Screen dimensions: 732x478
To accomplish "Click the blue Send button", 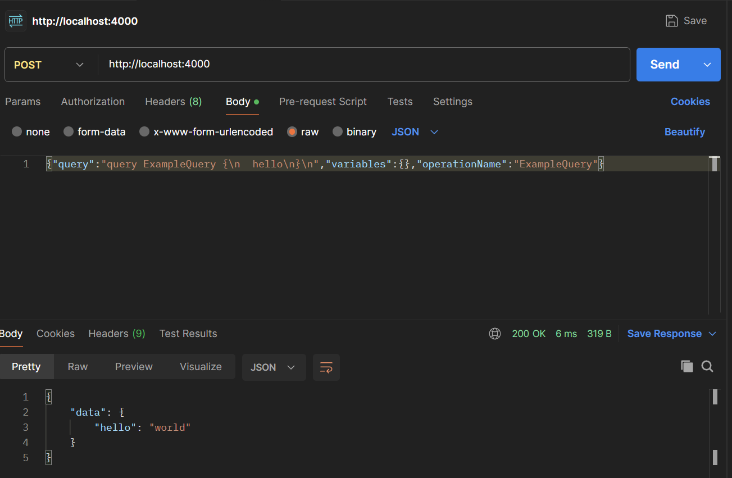I will 665,65.
